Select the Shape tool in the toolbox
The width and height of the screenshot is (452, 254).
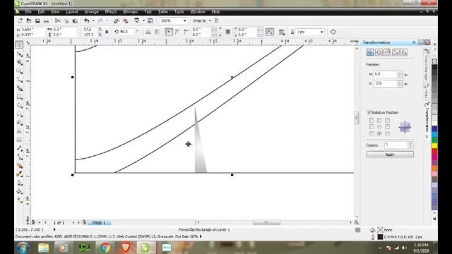19,54
